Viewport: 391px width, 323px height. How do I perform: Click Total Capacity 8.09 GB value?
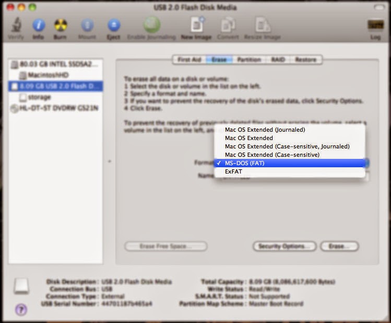point(292,282)
